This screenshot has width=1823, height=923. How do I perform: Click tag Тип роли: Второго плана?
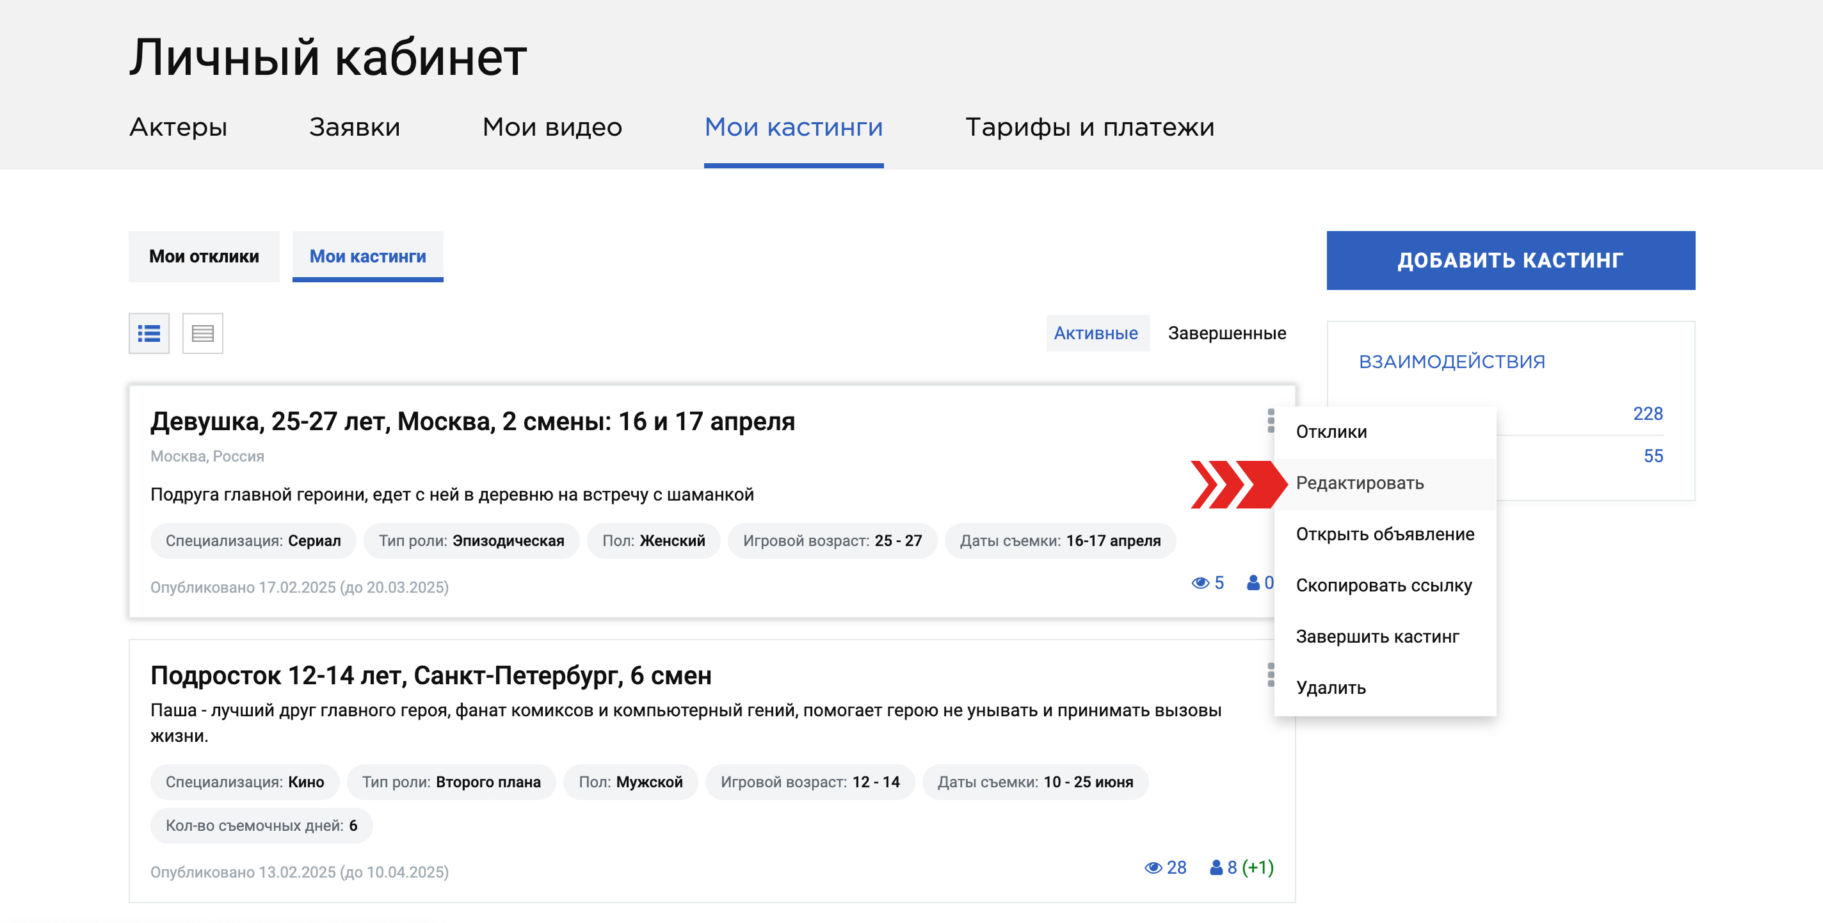(x=451, y=782)
